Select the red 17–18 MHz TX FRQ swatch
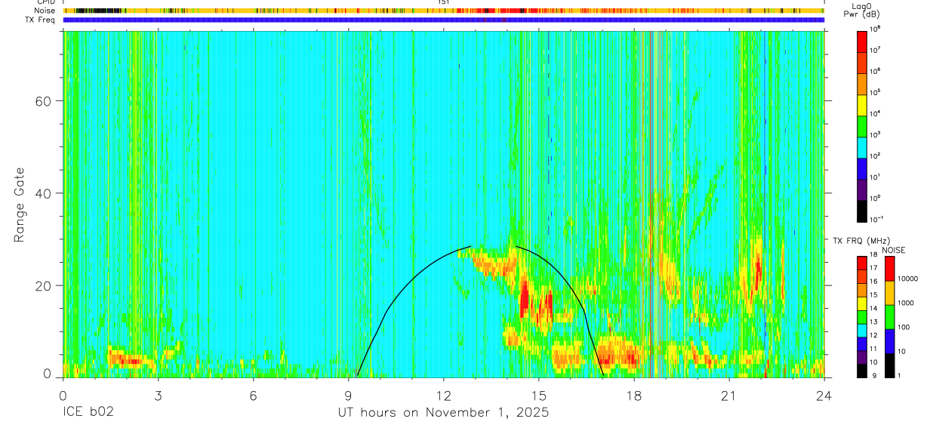Viewport: 927px width, 428px height. [x=862, y=263]
